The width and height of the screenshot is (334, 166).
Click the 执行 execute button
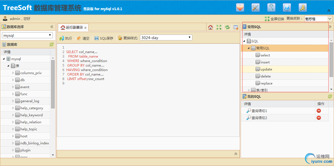tap(66, 38)
